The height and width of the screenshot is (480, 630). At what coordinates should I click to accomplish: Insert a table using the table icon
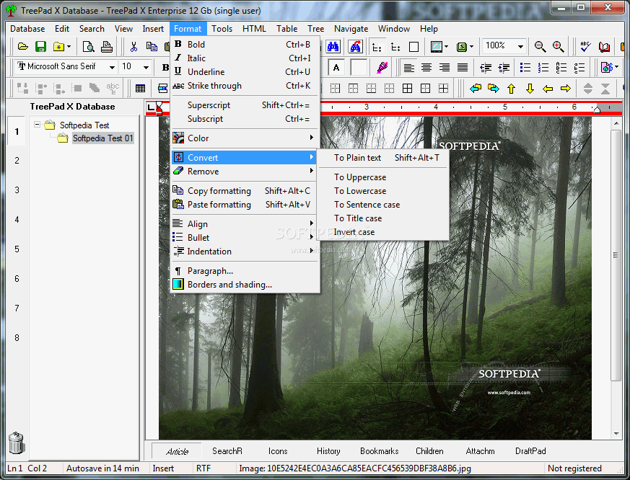[x=140, y=89]
